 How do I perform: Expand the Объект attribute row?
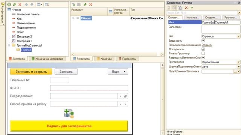73,18
